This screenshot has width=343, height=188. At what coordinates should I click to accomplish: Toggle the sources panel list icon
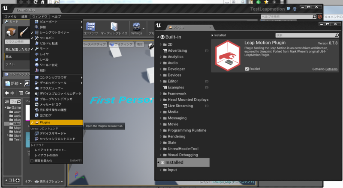(7, 102)
